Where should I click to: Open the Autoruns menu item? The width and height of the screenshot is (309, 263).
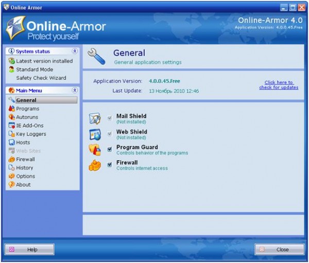coord(27,117)
